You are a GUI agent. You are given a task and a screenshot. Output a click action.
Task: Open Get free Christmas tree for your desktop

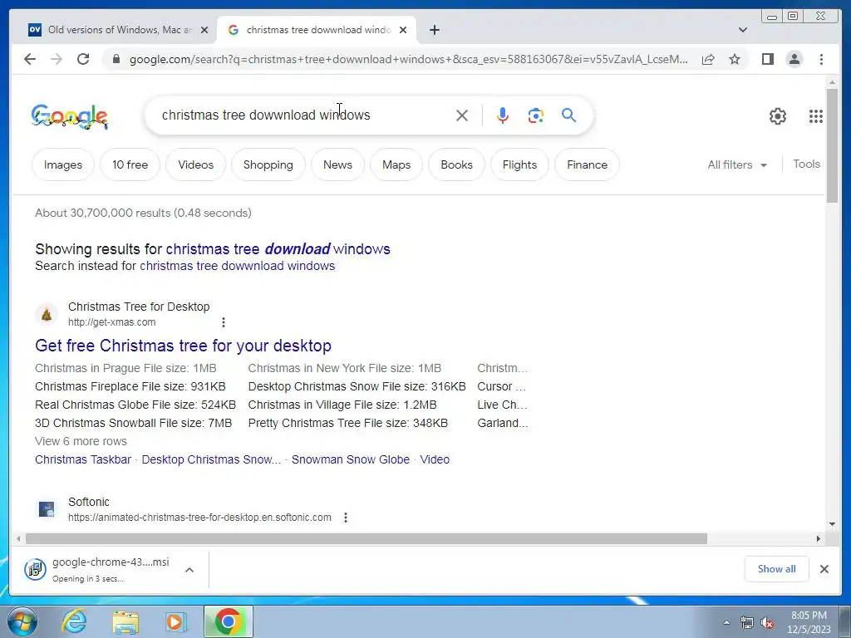point(183,346)
